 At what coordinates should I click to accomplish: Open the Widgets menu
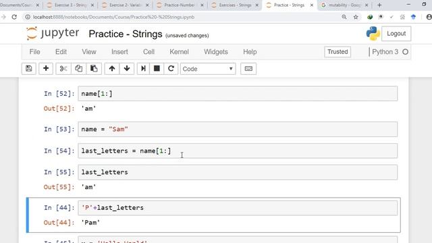(216, 52)
